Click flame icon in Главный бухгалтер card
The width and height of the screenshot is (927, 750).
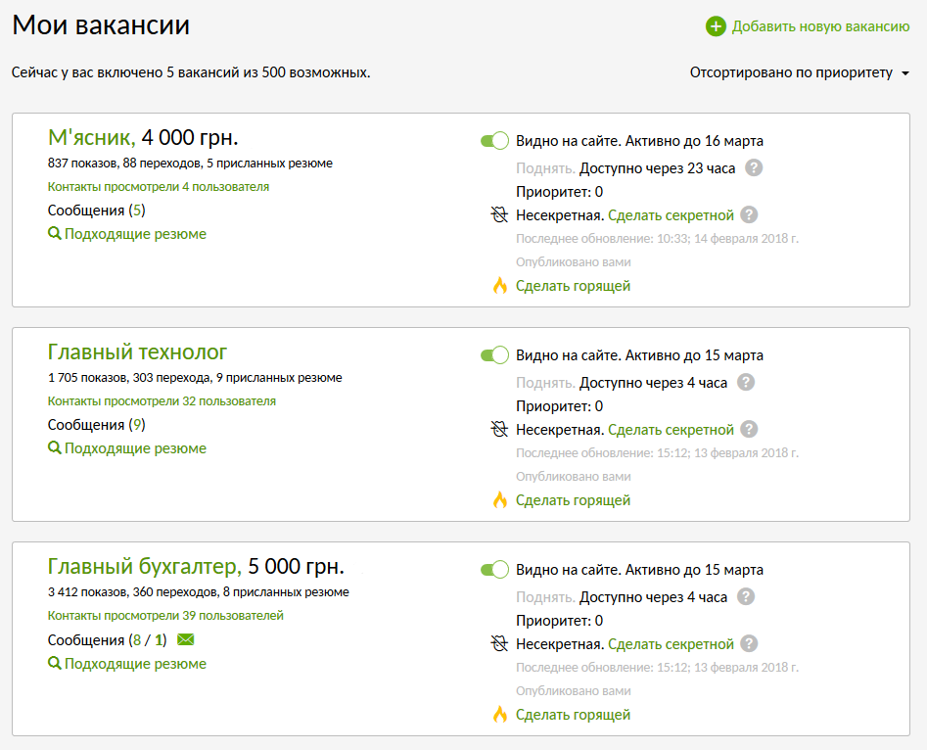tap(499, 715)
